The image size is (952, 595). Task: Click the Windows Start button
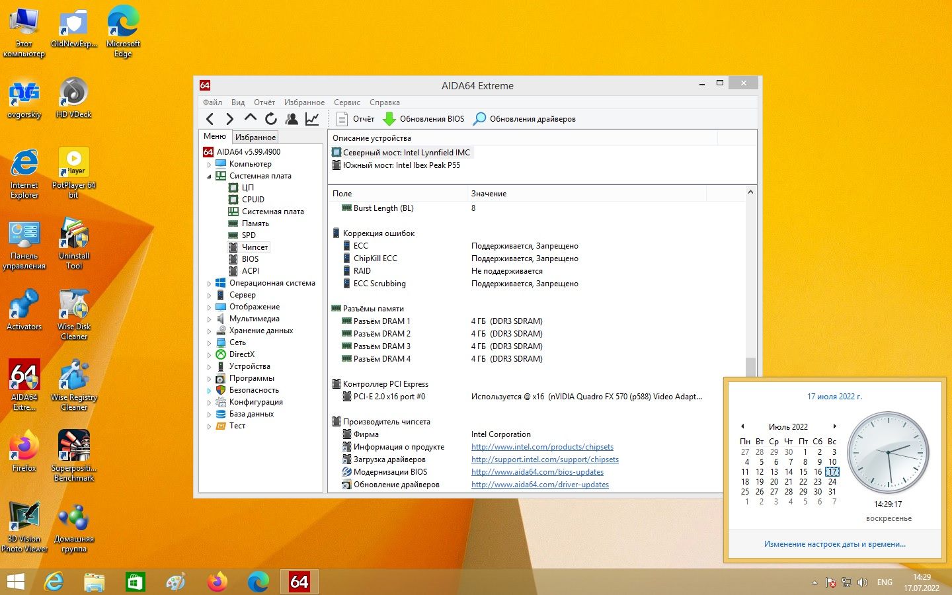(x=16, y=582)
